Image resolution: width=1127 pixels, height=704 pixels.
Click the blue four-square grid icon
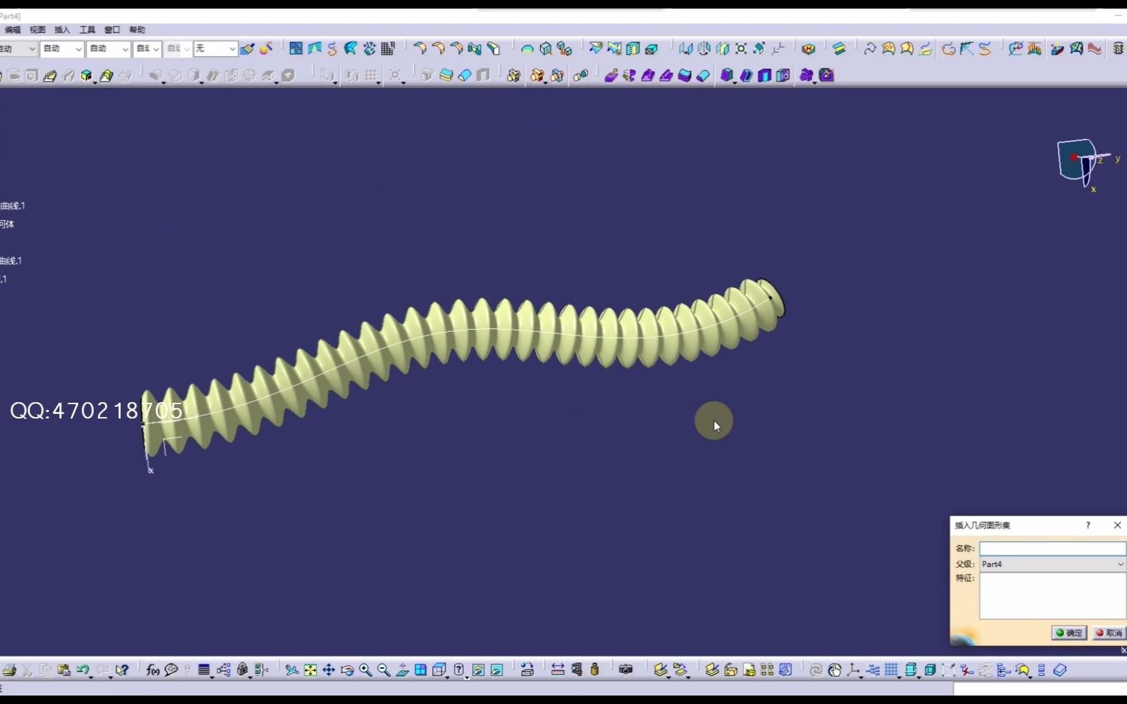296,49
